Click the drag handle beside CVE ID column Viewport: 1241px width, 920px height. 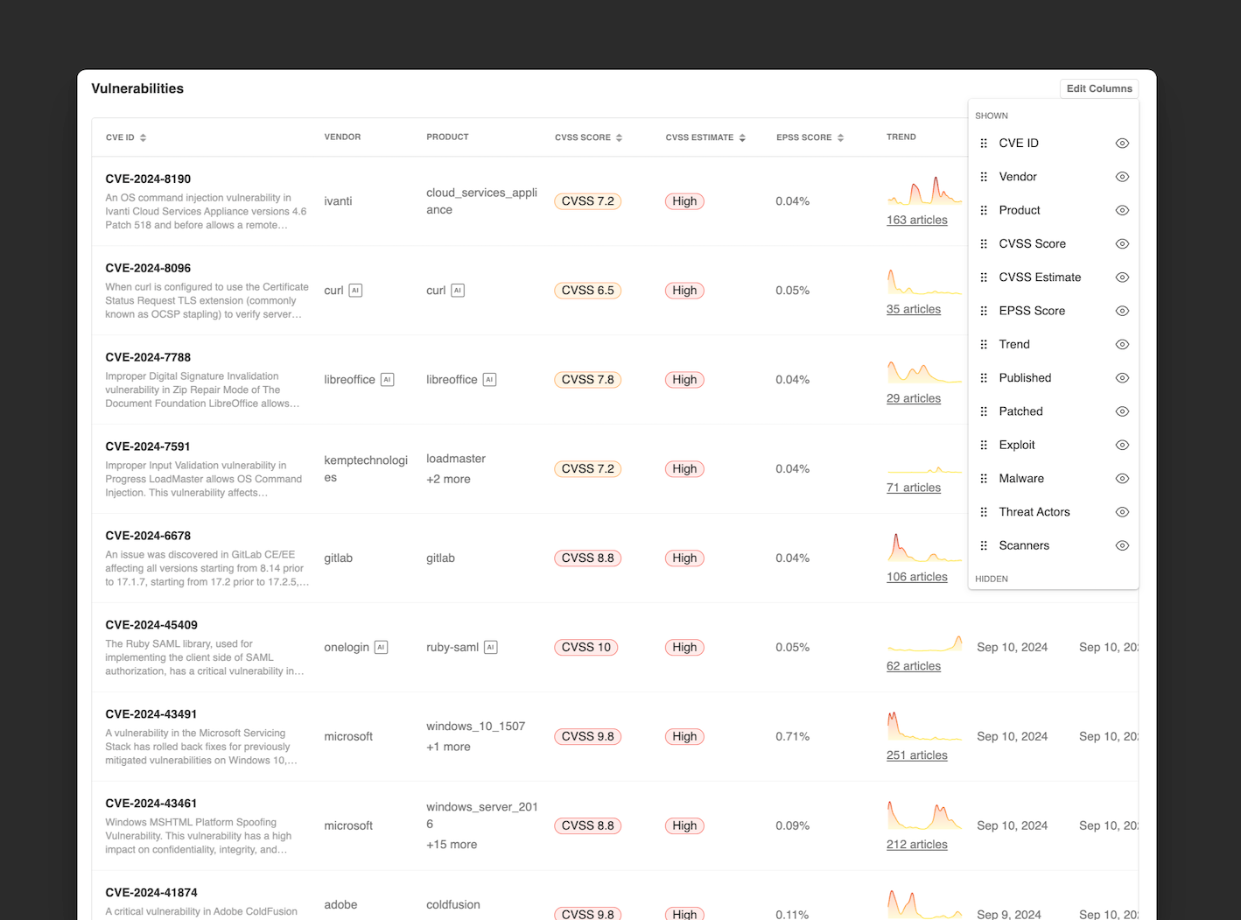[x=984, y=143]
